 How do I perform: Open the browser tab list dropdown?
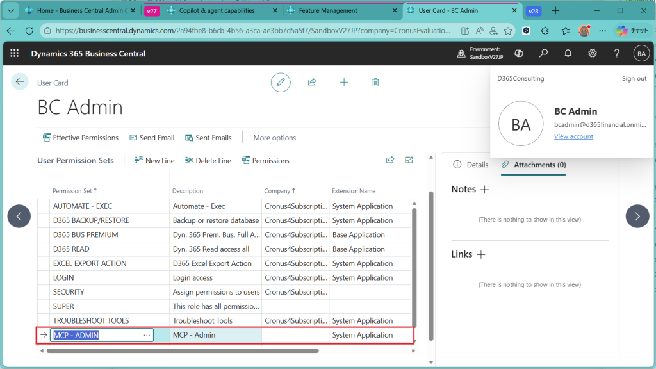pyautogui.click(x=10, y=11)
